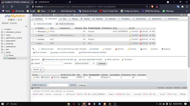Click Continuar button for create index
This screenshot has width=190, height=106.
(x=82, y=85)
